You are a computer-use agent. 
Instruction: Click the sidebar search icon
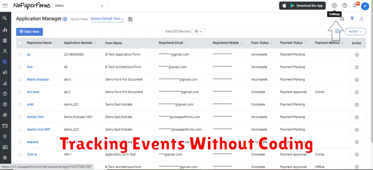coord(5,18)
